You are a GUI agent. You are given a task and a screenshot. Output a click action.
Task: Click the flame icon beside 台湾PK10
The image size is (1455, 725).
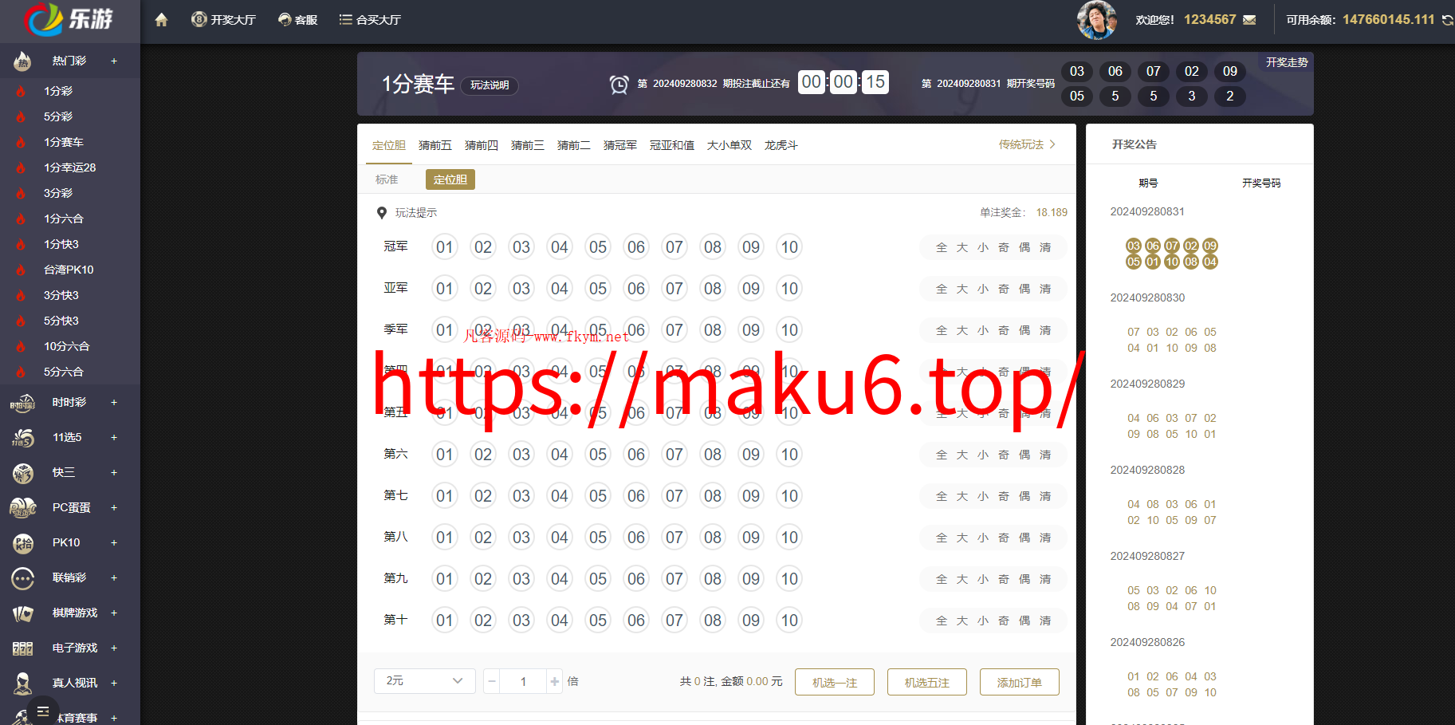[21, 270]
